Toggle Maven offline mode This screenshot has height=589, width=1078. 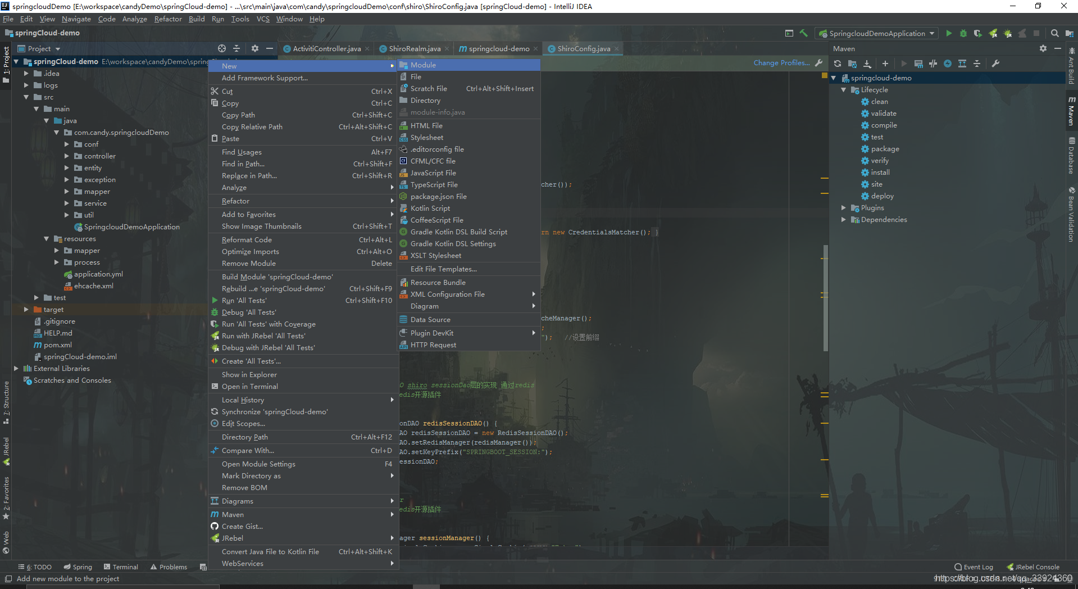click(933, 64)
